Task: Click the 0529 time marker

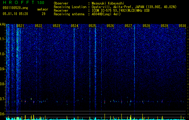Action: [x=164, y=26]
